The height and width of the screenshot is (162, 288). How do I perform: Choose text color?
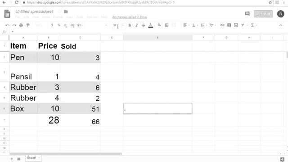(151, 25)
